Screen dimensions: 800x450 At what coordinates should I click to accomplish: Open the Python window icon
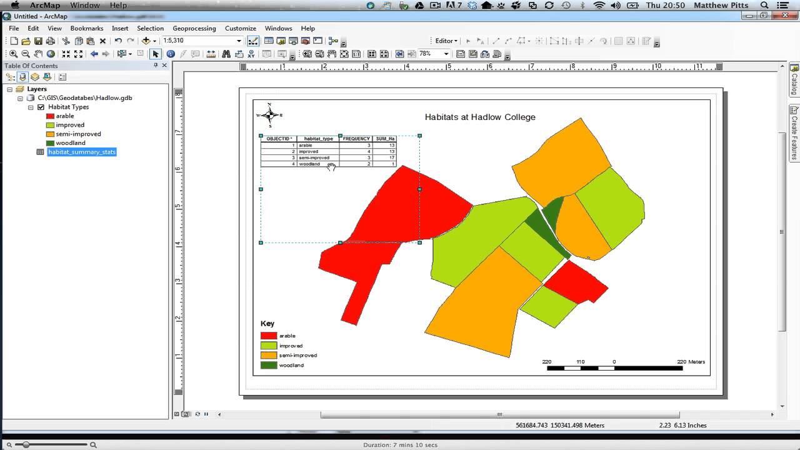[318, 41]
